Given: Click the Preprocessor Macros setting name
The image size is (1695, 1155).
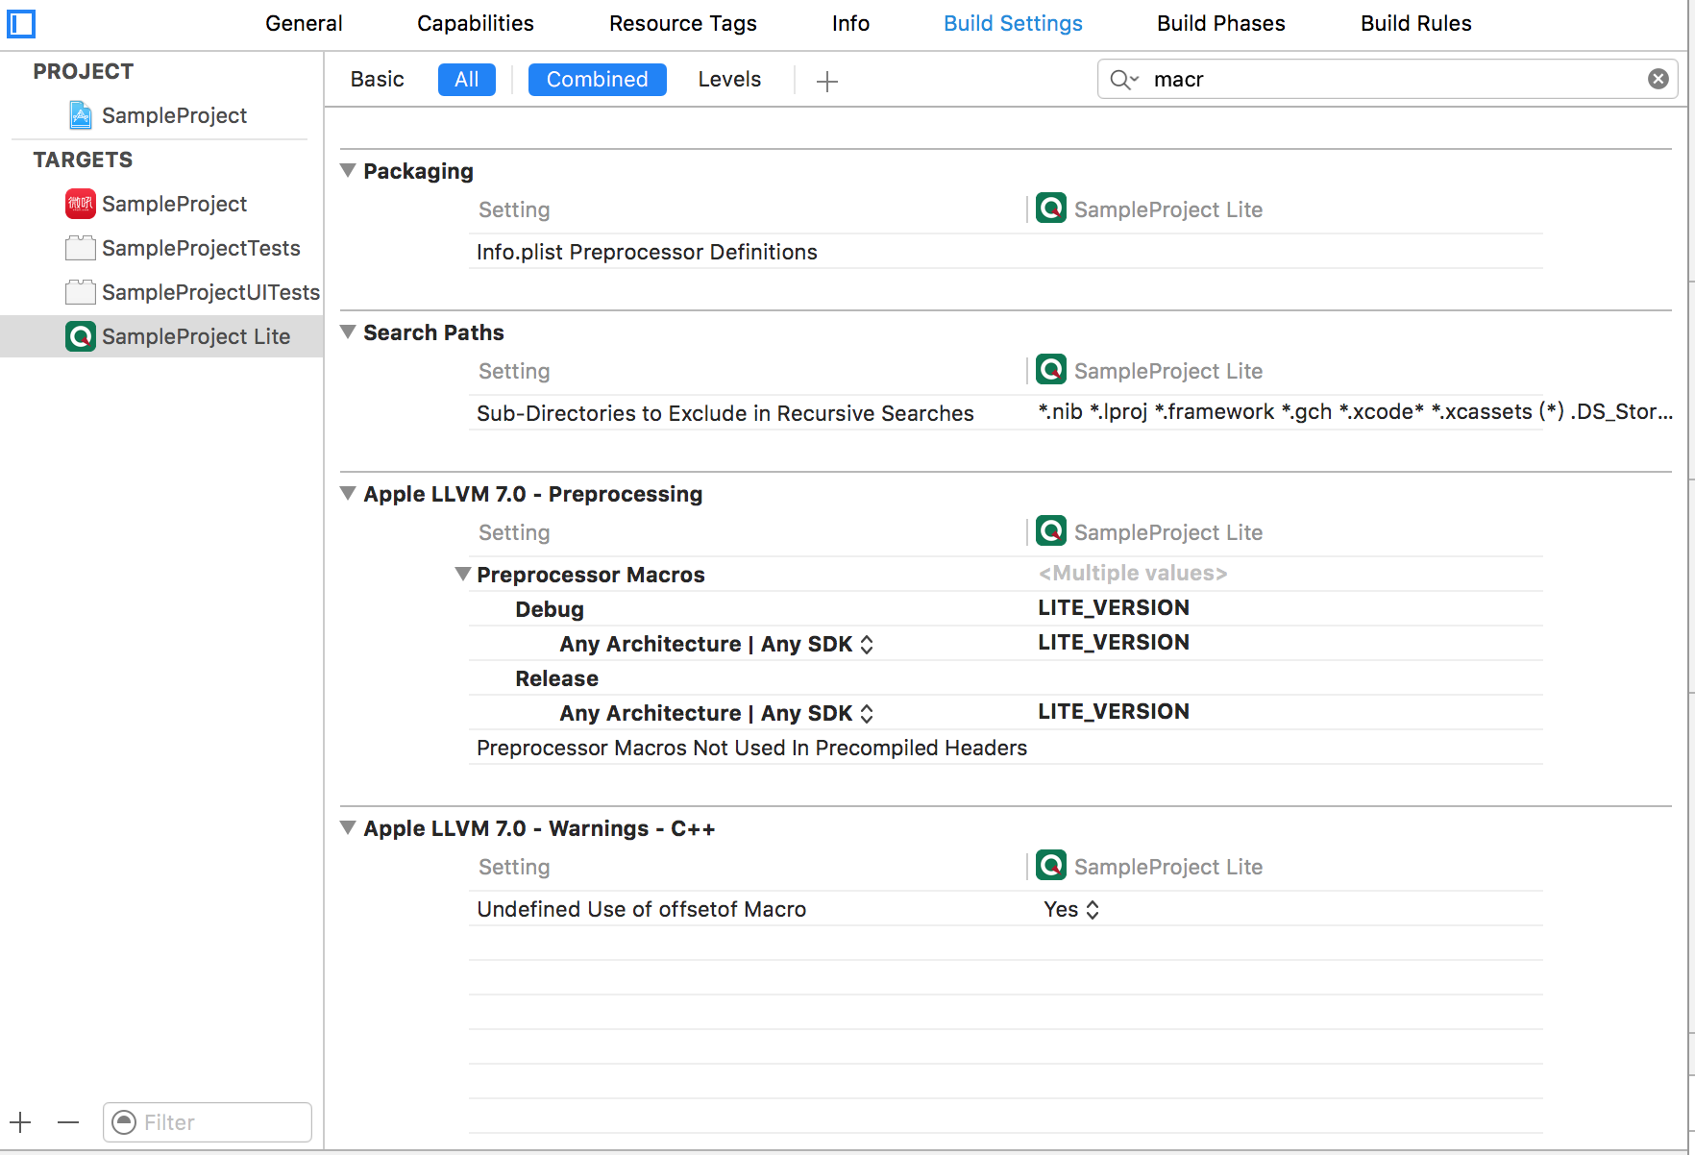Looking at the screenshot, I should pyautogui.click(x=590, y=575).
